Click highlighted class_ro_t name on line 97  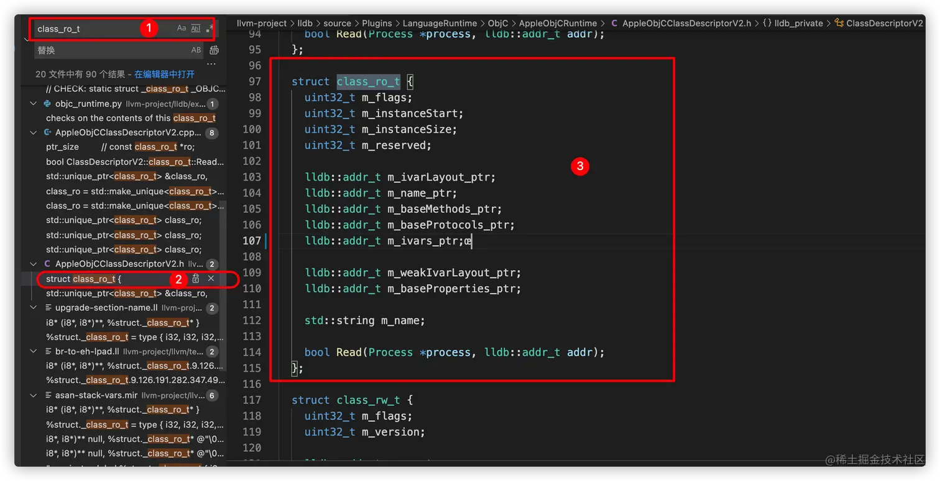[368, 81]
